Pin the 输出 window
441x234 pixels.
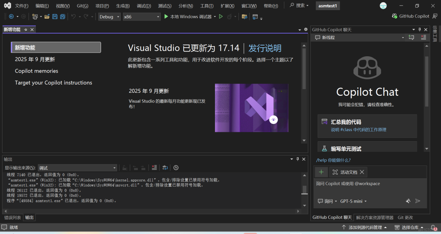[298, 159]
